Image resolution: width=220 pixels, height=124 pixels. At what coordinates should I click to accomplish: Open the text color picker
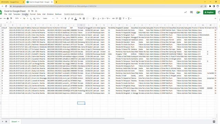(76, 18)
